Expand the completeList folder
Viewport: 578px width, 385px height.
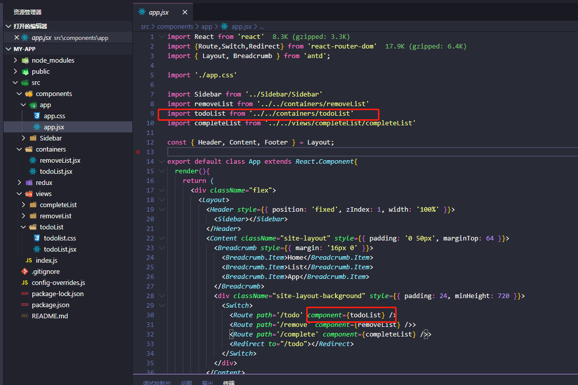coord(23,205)
